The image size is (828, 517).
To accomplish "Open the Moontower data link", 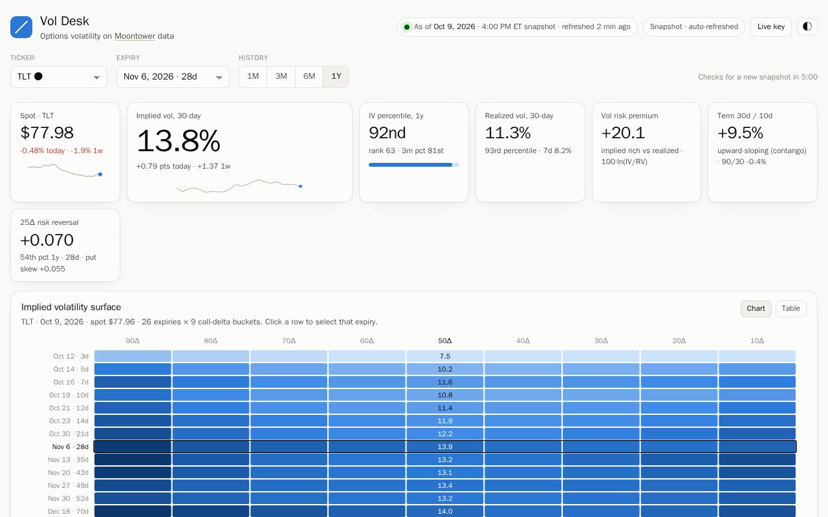I will click(x=135, y=36).
